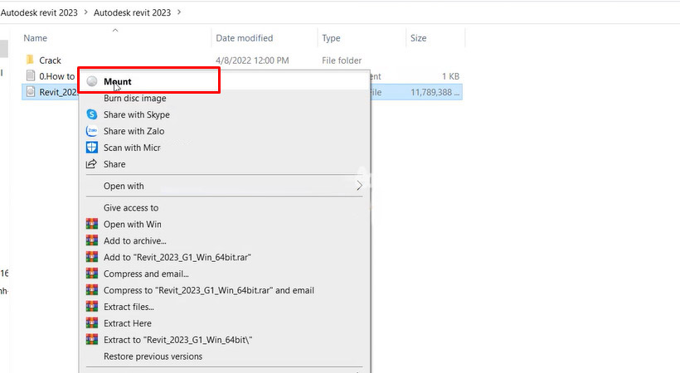This screenshot has height=373, width=680.
Task: Choose Compress to Revit rar and email
Action: (x=209, y=291)
